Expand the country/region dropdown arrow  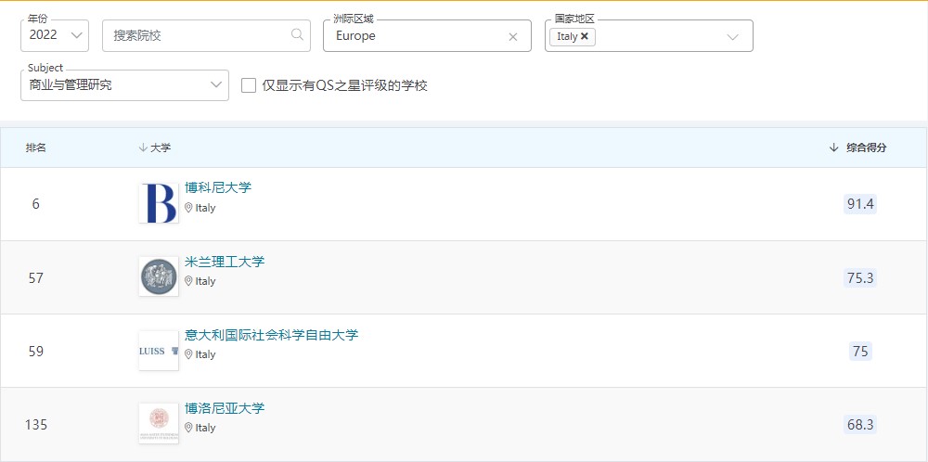(x=732, y=37)
